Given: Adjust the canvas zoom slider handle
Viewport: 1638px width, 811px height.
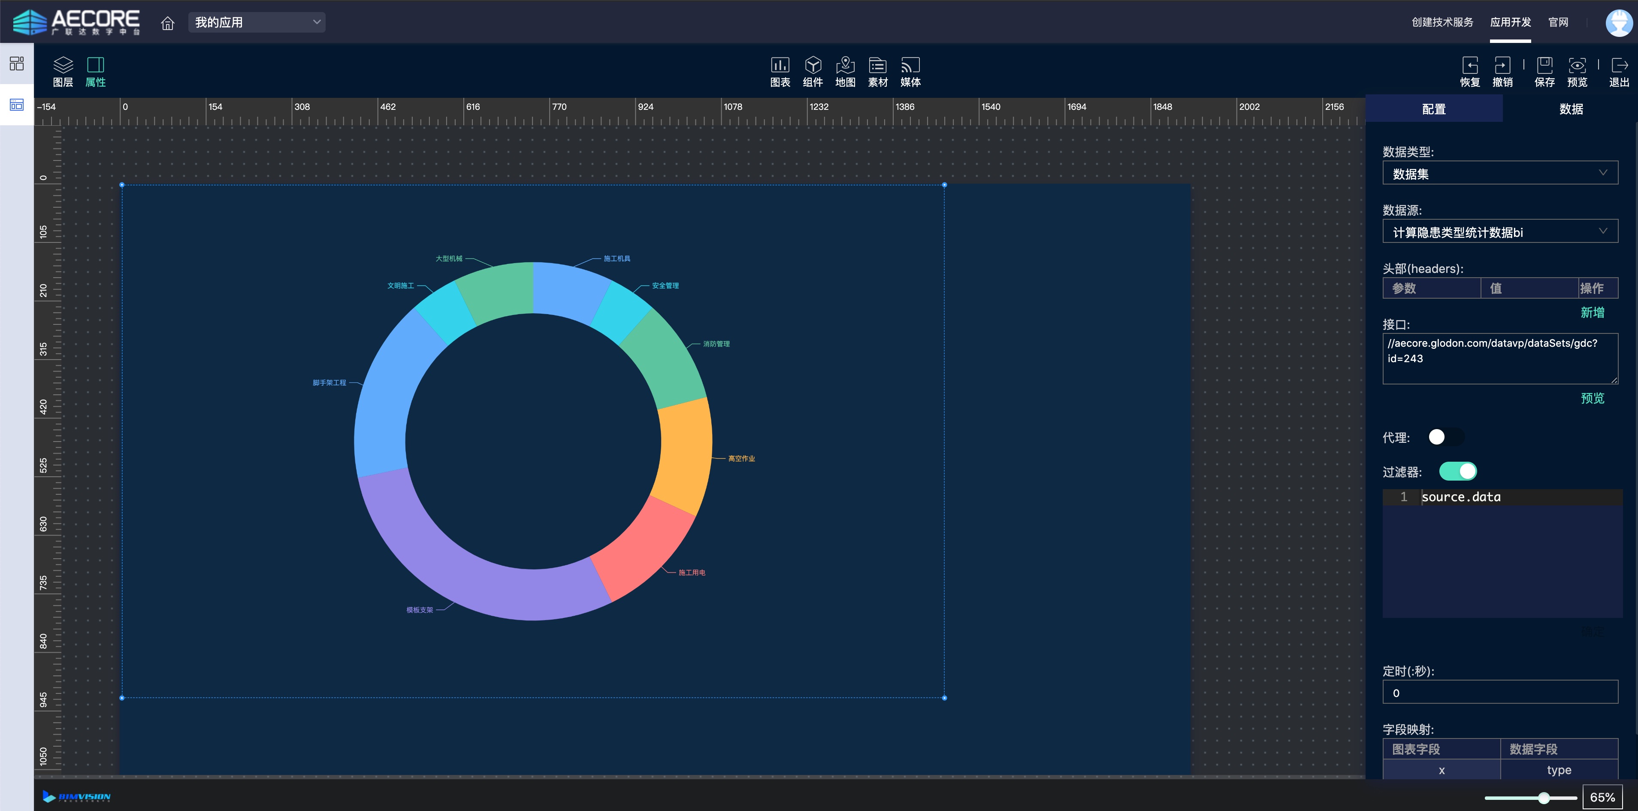Looking at the screenshot, I should point(1543,798).
